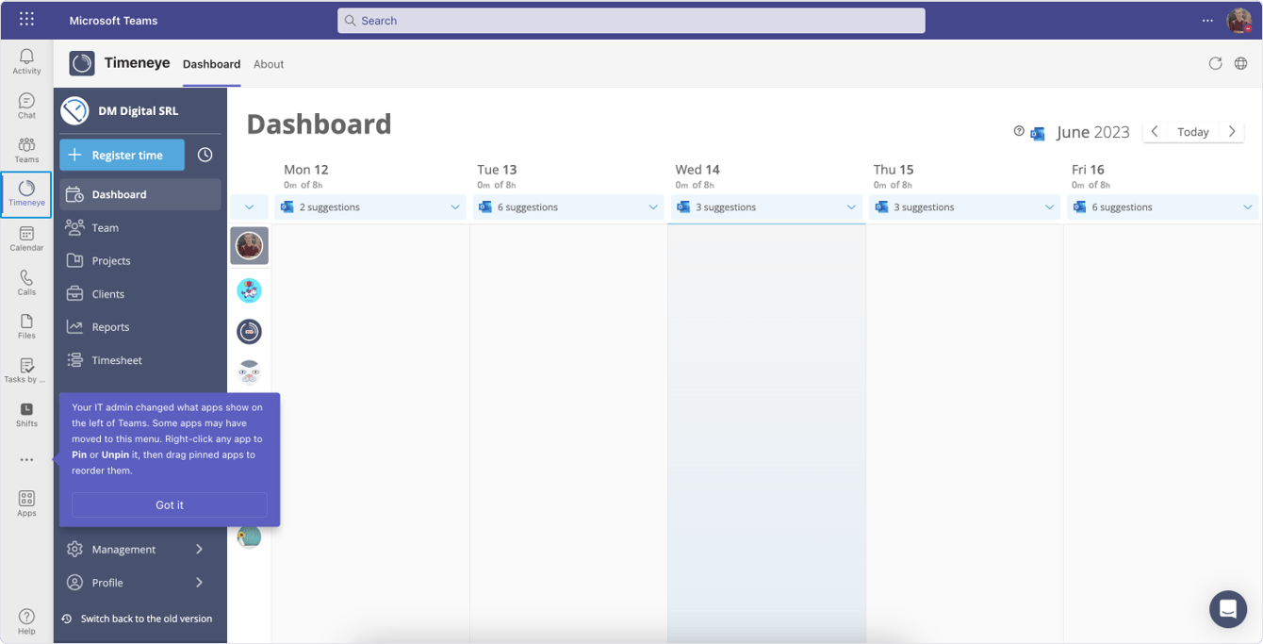Select the first user avatar in member list
Image resolution: width=1263 pixels, height=644 pixels.
(249, 246)
